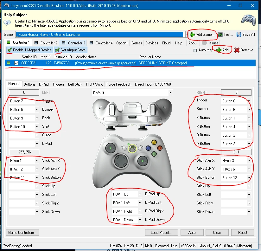Click the red X Remove button

pyautogui.click(x=244, y=50)
